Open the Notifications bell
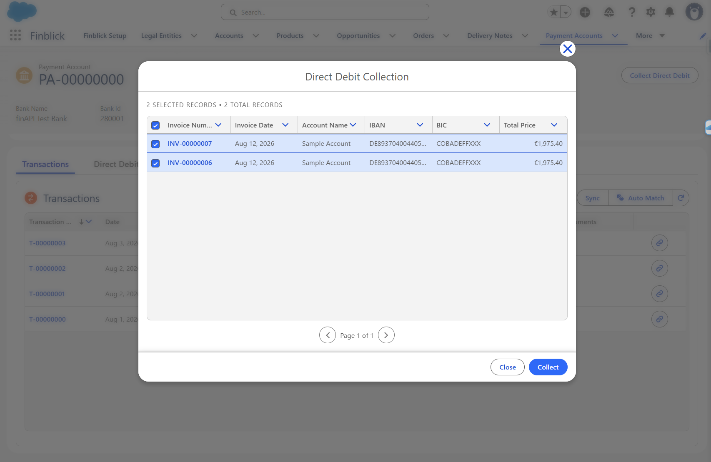711x462 pixels. coord(669,12)
